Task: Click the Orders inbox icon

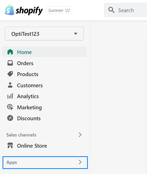Action: (x=10, y=63)
